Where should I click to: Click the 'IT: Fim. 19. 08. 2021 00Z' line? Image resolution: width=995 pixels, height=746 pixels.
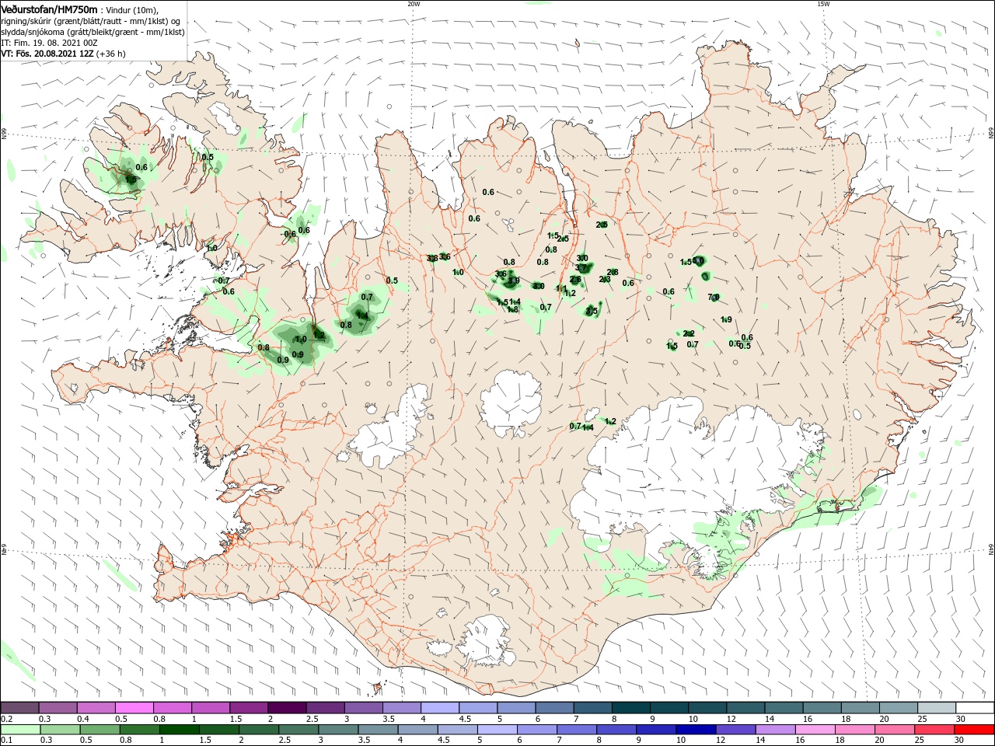click(x=49, y=43)
